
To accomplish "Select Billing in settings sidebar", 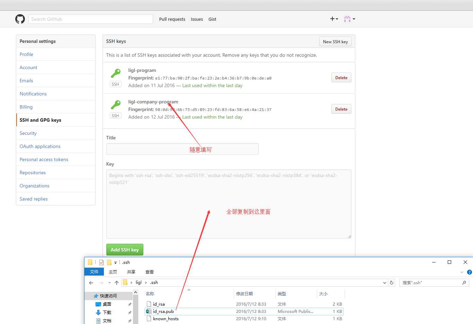I will [x=56, y=107].
